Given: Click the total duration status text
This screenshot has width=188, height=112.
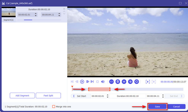Looking at the screenshot, I should [26, 107].
